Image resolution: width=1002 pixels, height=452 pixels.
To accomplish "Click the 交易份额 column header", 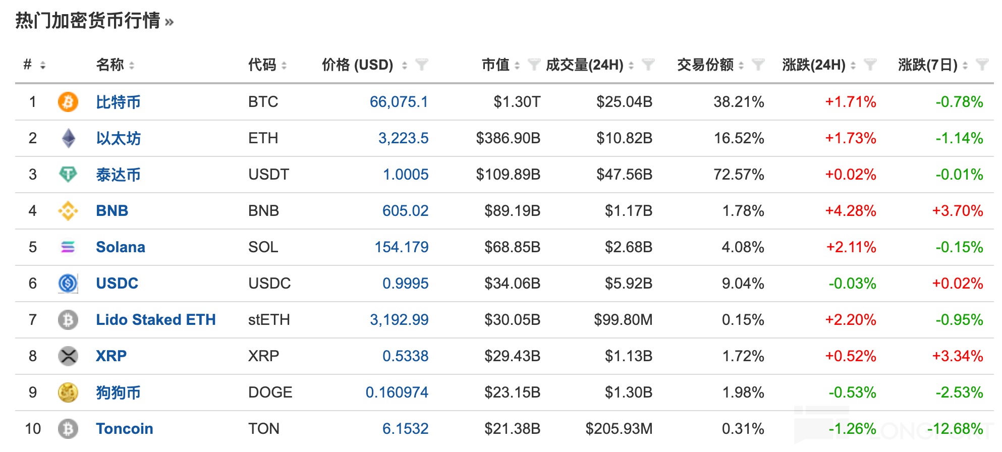I will tap(705, 65).
